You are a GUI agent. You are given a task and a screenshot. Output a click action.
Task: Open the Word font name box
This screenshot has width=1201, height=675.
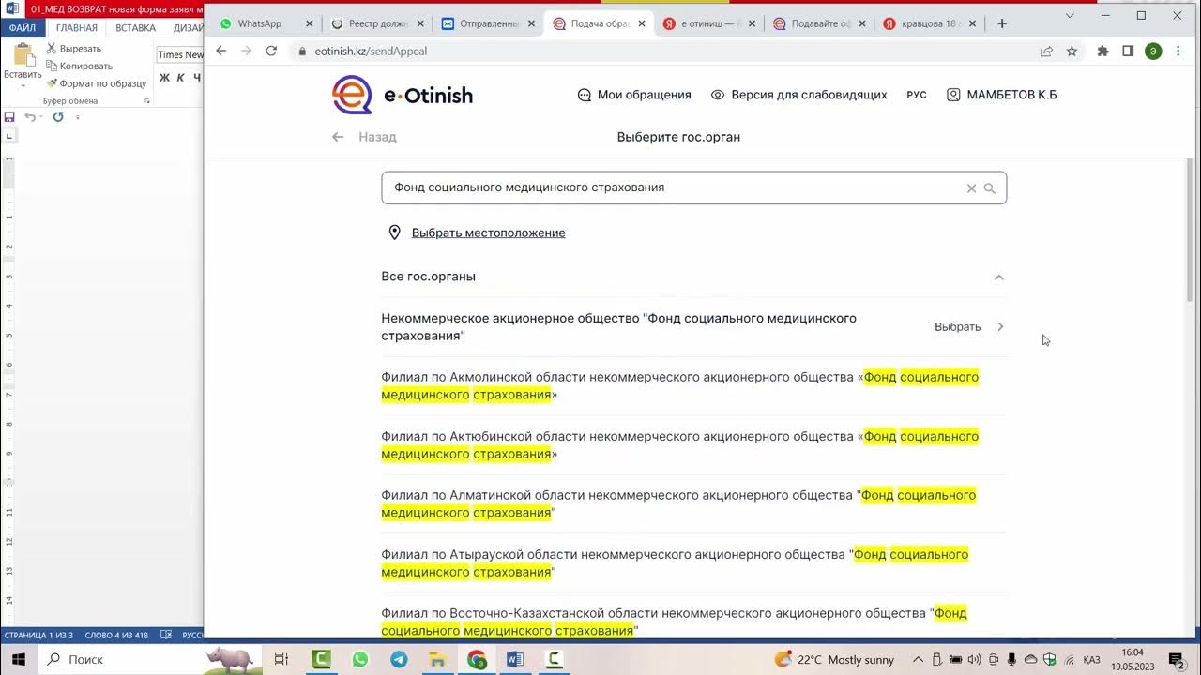(x=180, y=54)
